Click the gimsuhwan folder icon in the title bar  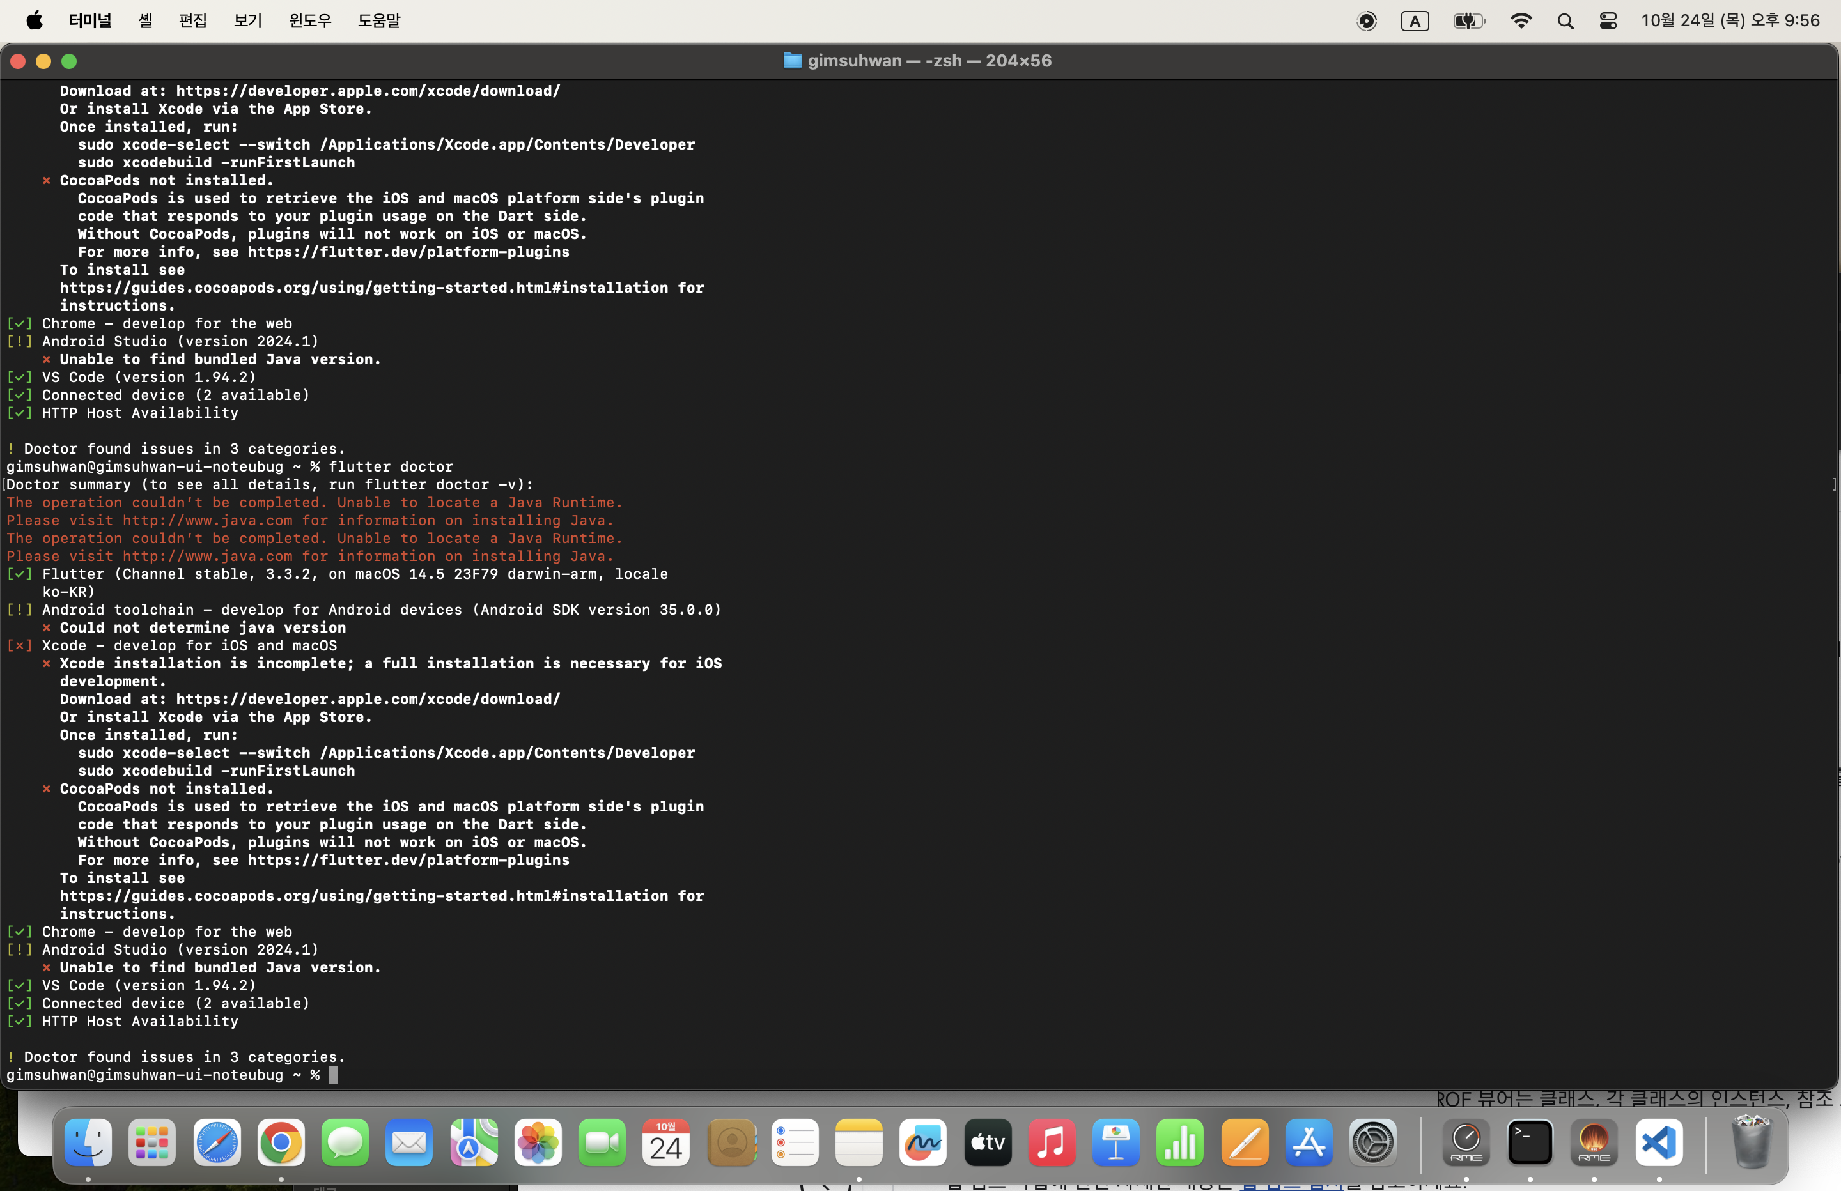[792, 60]
